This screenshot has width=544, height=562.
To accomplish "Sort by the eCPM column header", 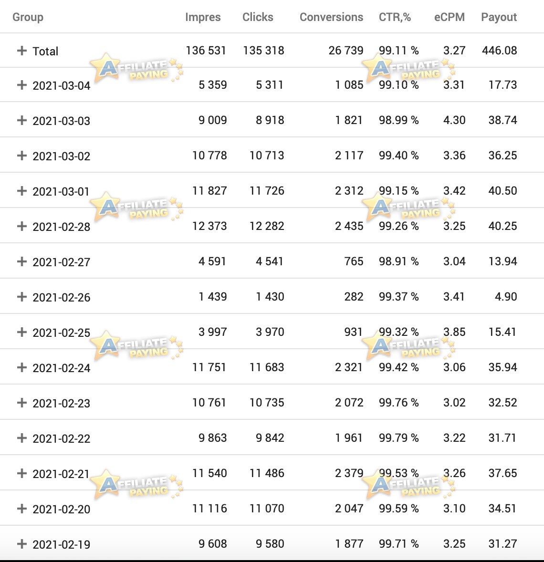I will click(450, 17).
